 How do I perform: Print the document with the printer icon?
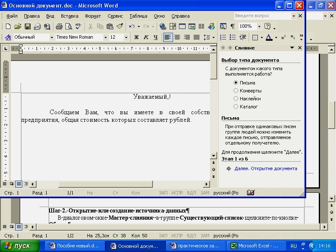[x=59, y=26]
